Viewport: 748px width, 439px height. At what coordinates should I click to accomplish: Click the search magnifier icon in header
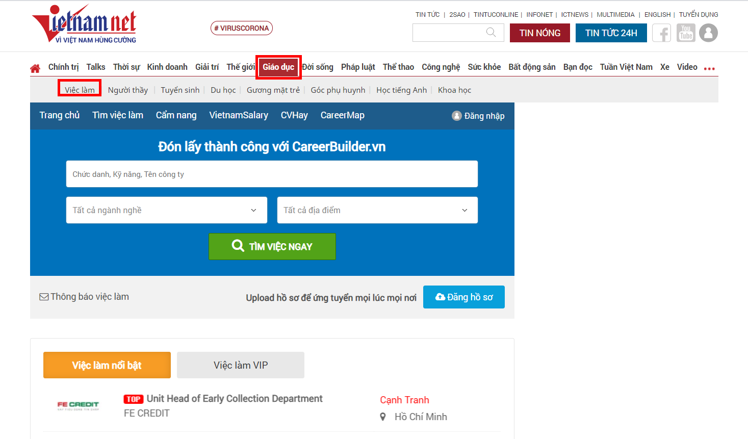point(491,33)
